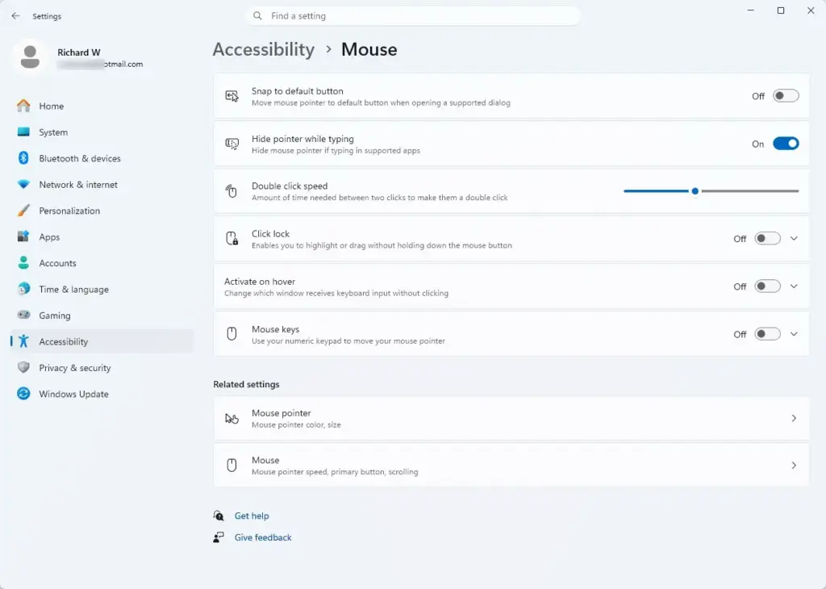Go to Home in sidebar
826x589 pixels.
[102, 106]
